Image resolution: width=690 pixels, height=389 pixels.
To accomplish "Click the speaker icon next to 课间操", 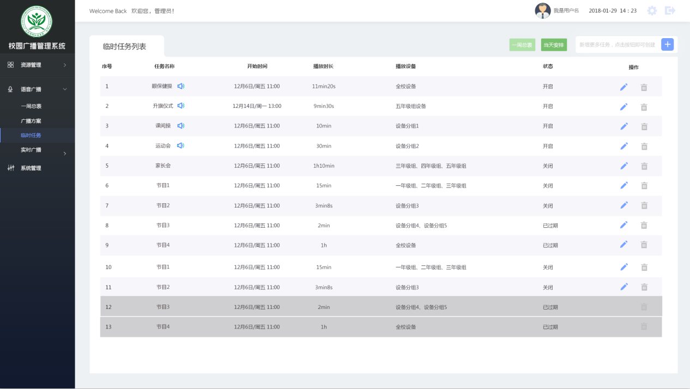I will 181,126.
